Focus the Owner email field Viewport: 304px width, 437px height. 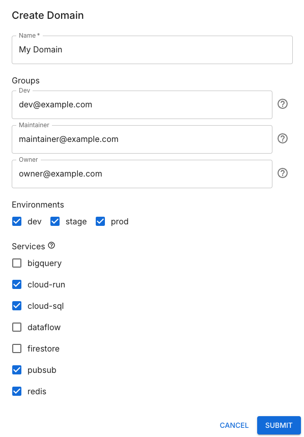click(142, 174)
